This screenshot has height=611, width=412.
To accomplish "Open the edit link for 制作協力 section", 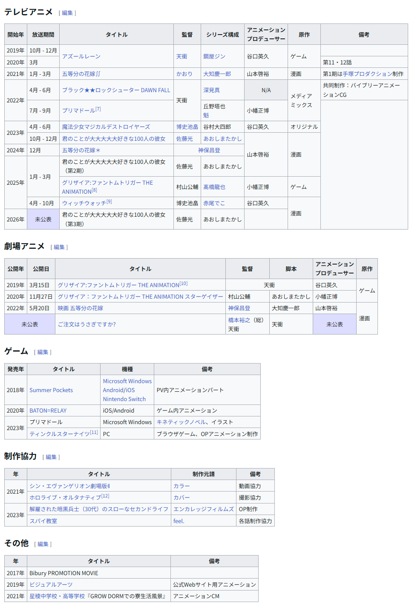I will pyautogui.click(x=51, y=457).
